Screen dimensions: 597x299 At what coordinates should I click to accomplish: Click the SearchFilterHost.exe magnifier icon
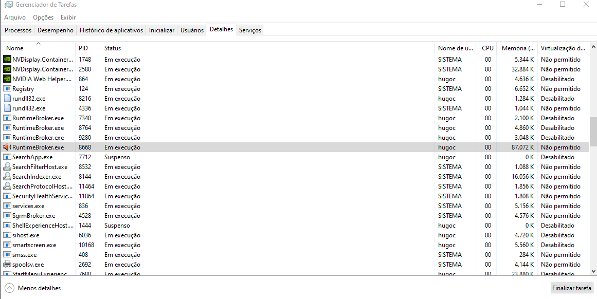[x=7, y=166]
